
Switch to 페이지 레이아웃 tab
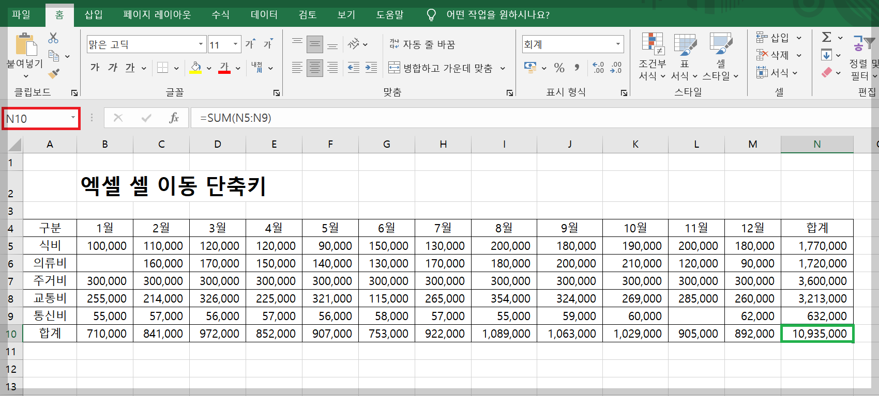157,14
